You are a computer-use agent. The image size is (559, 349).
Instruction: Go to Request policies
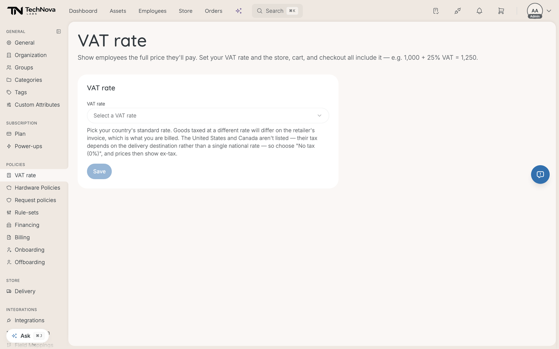34,200
